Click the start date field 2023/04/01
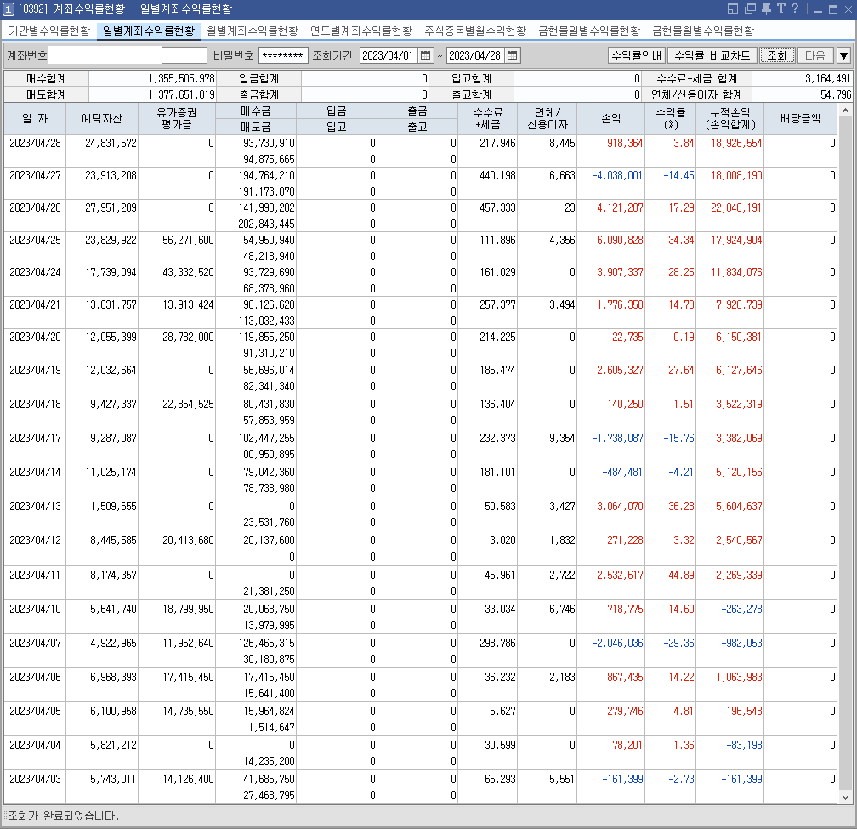This screenshot has height=829, width=857. point(389,55)
